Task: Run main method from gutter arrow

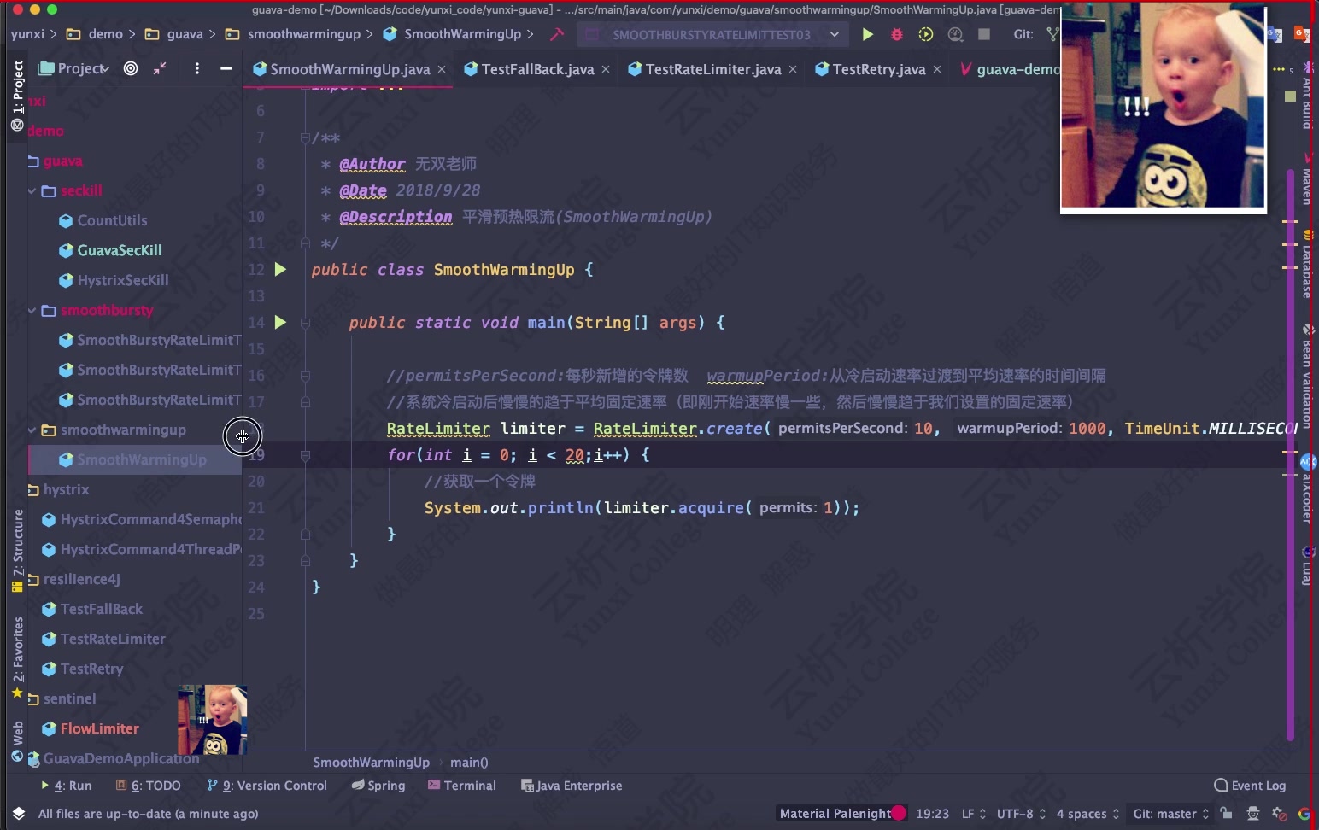Action: click(280, 323)
